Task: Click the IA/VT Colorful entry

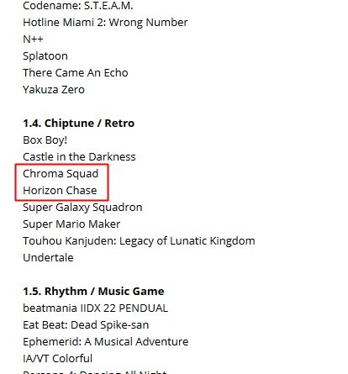Action: 58,359
